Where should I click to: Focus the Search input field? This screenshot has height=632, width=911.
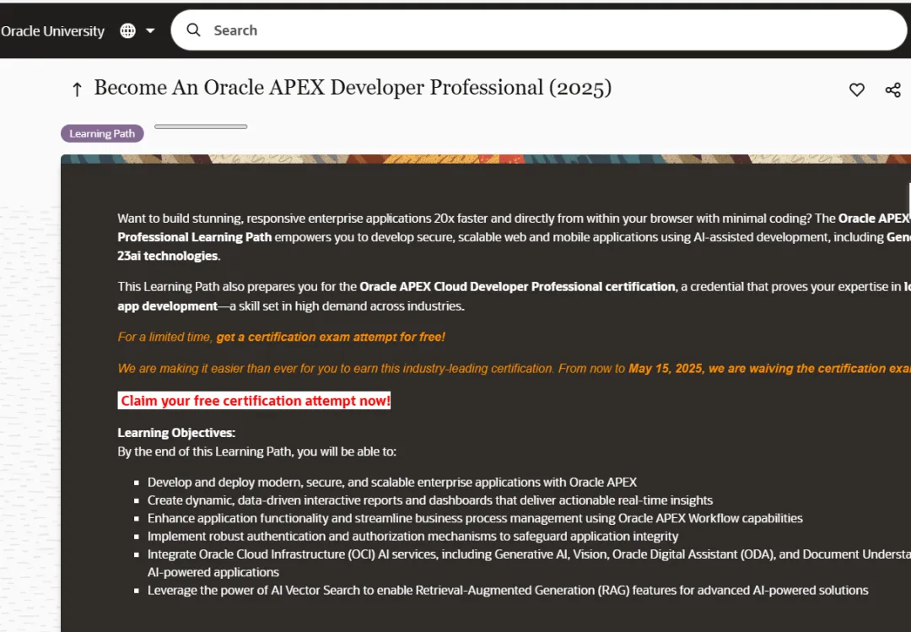[x=538, y=30]
